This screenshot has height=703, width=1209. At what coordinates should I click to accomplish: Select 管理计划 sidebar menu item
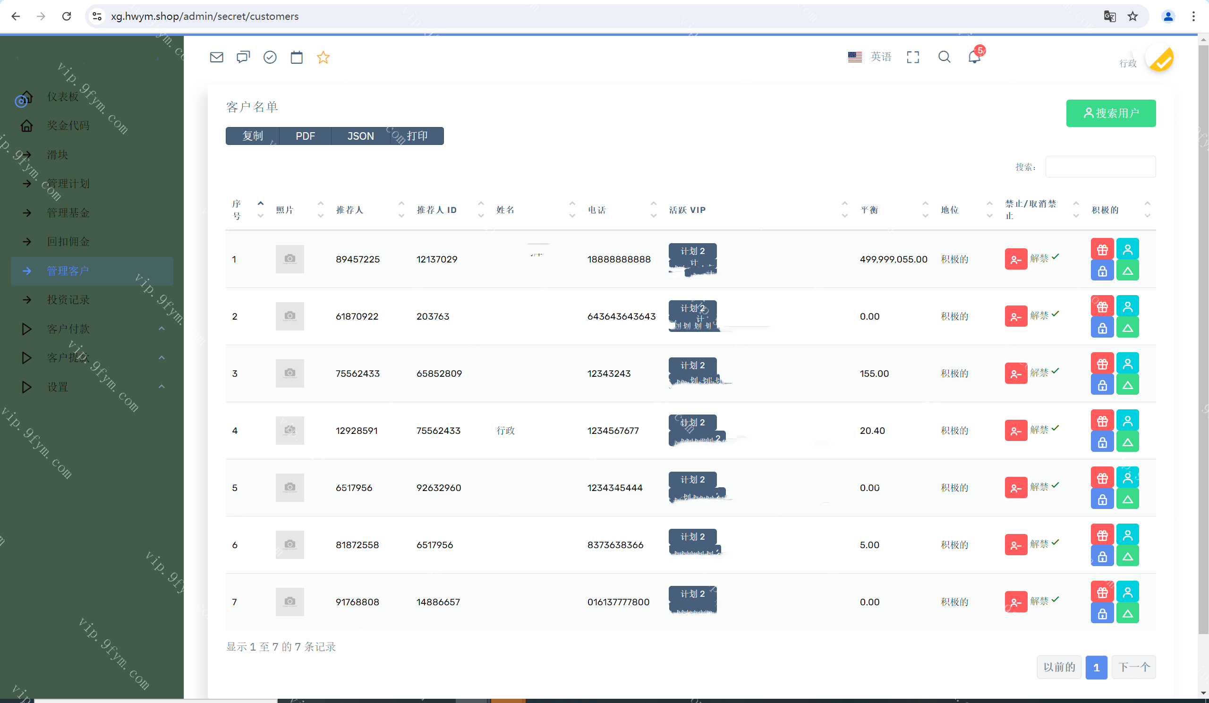click(x=68, y=184)
